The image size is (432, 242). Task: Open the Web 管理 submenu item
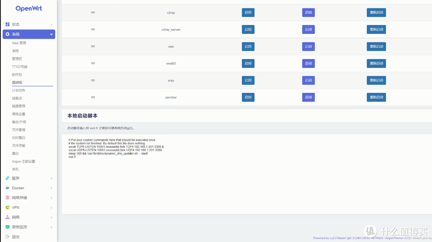pyautogui.click(x=19, y=43)
